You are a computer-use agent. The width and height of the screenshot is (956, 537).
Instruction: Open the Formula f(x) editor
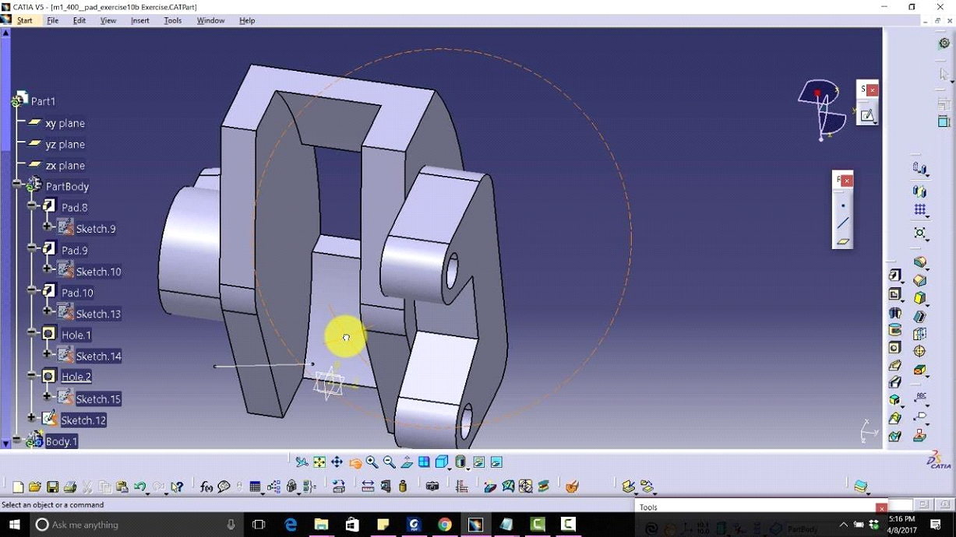pyautogui.click(x=206, y=486)
